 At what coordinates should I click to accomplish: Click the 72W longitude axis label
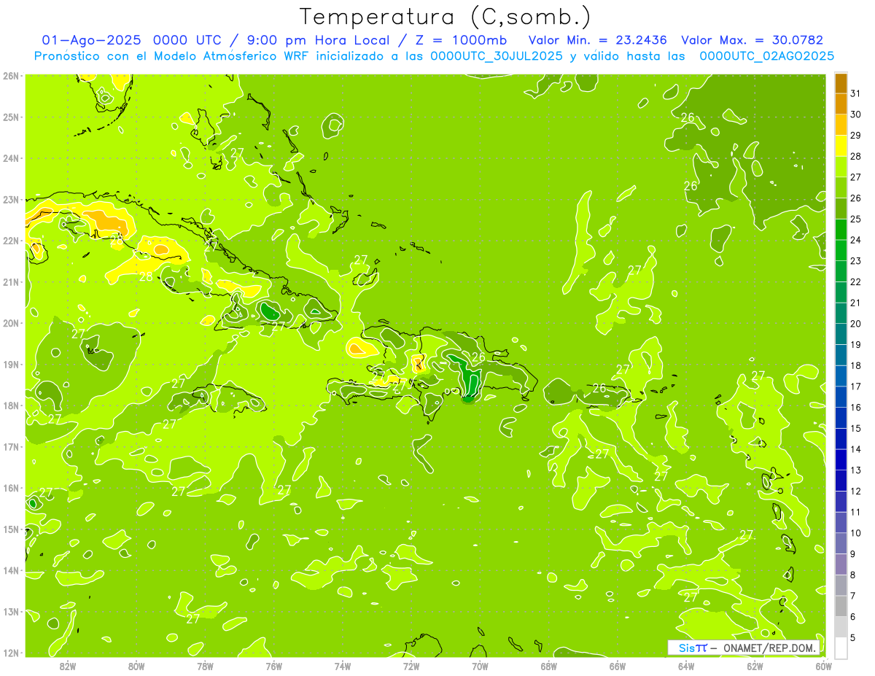pos(411,666)
